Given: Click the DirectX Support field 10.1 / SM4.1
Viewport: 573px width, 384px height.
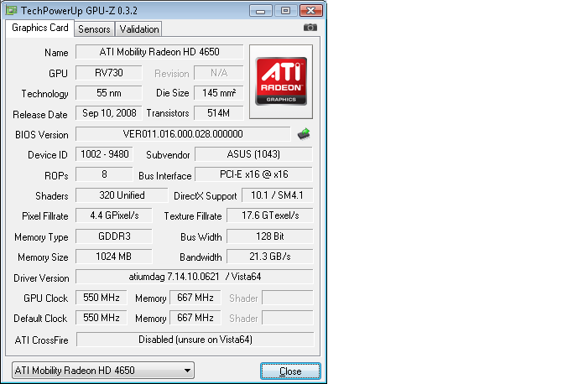Looking at the screenshot, I should pos(278,195).
